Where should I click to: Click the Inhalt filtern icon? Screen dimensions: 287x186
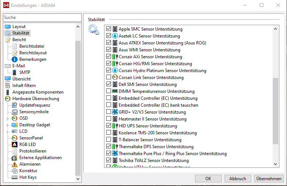(x=8, y=86)
